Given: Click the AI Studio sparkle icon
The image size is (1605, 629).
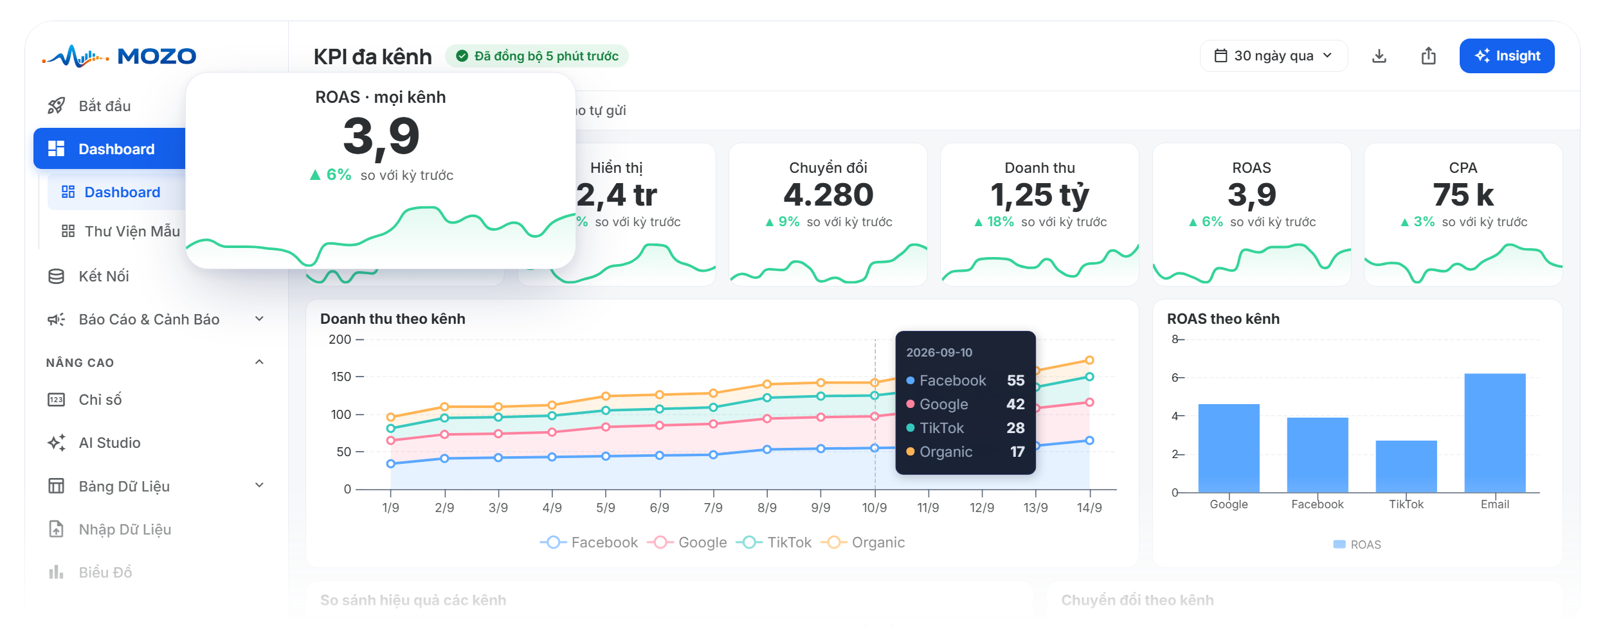Looking at the screenshot, I should click(57, 443).
